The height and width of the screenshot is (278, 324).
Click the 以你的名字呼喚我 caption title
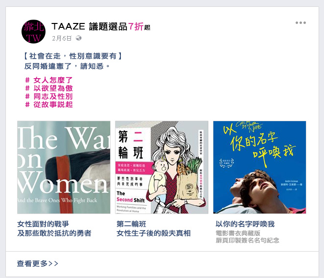[x=245, y=224]
